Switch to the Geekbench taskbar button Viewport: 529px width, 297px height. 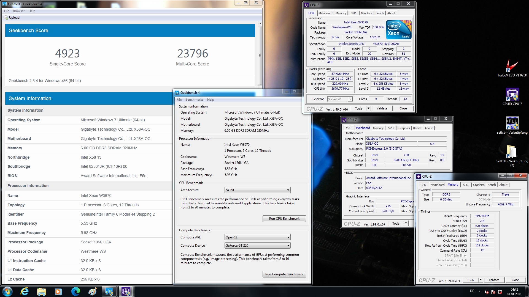pyautogui.click(x=109, y=291)
